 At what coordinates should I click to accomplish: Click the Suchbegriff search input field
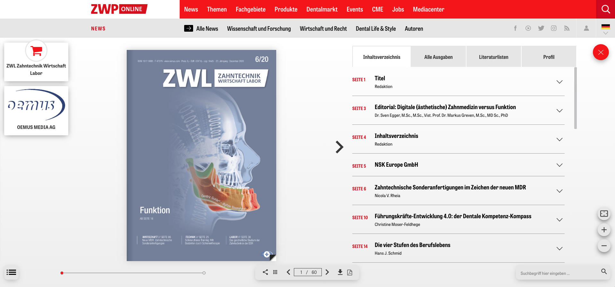(558, 273)
